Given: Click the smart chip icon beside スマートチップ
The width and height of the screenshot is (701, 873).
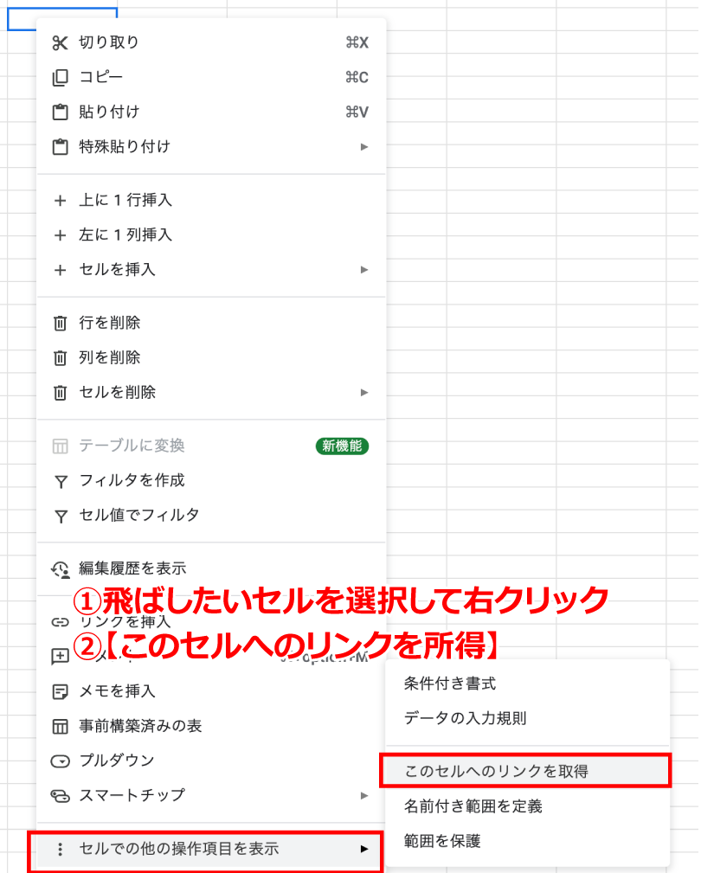Looking at the screenshot, I should point(60,796).
